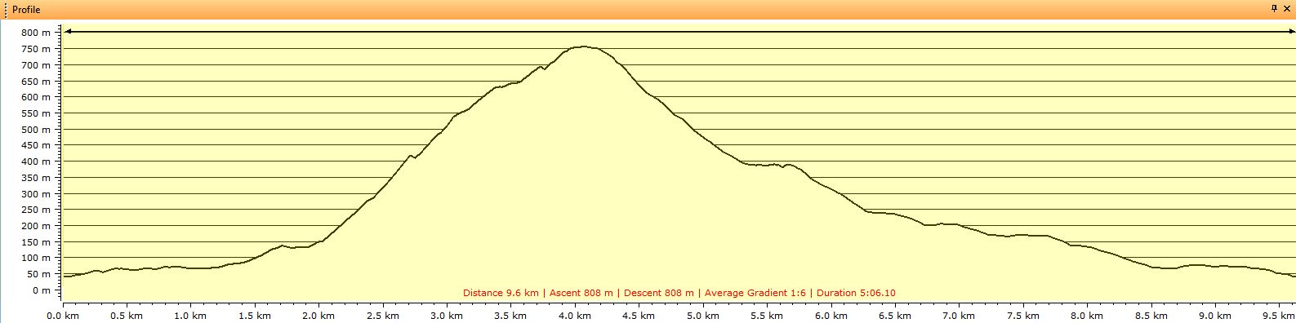Select the right arrowhead of the range line

coord(1292,31)
